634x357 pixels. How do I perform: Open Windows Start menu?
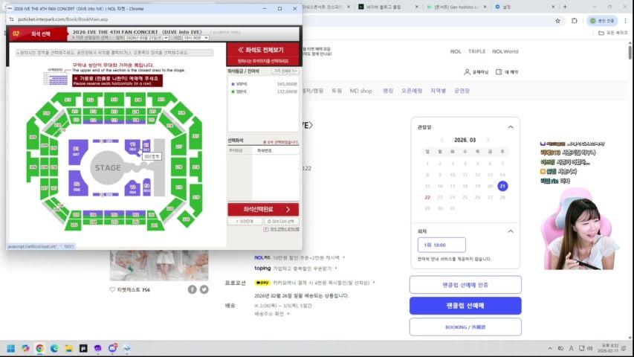coord(11,348)
